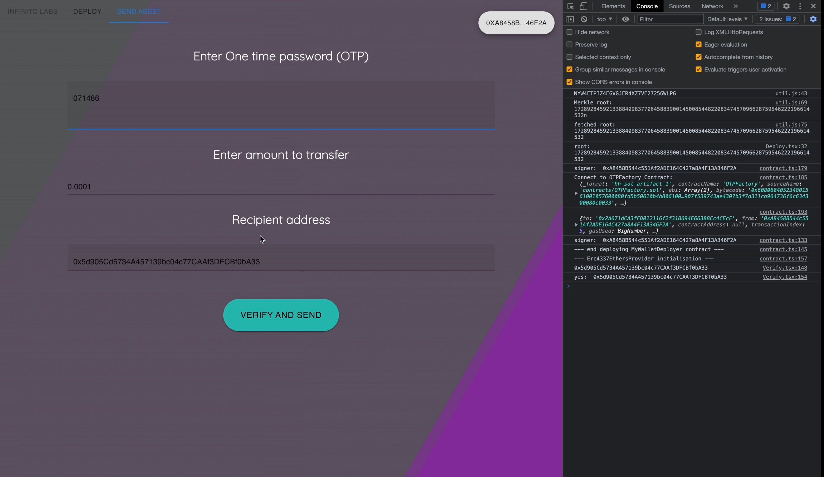This screenshot has height=477, width=824.
Task: Enable Log XMLHttpRequests checkbox
Action: click(x=699, y=32)
